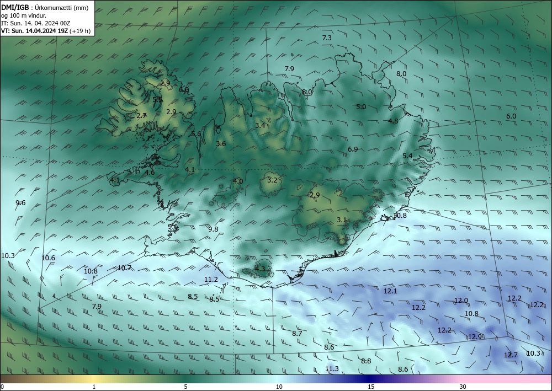This screenshot has height=391, width=552.
Task: Click the 10.6 value on the map
Action: tap(48, 258)
